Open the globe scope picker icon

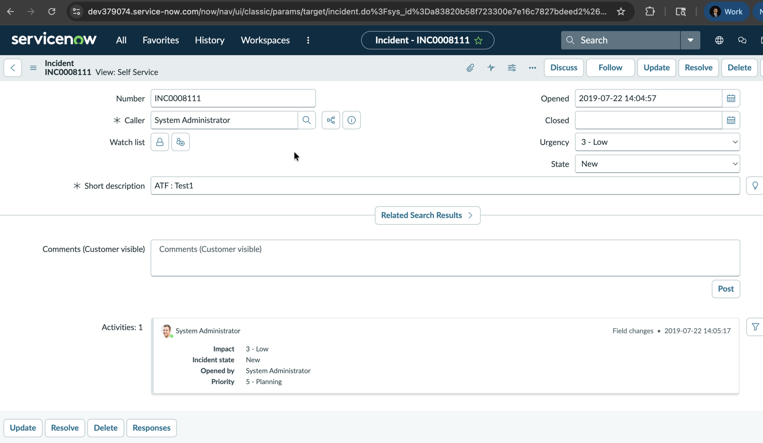coord(719,40)
